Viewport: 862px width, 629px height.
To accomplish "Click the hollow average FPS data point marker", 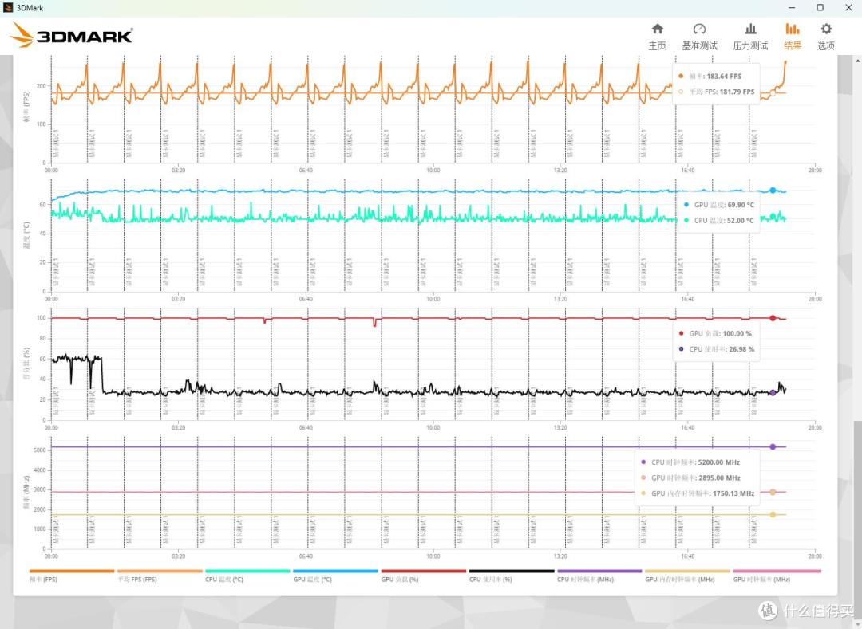I will pyautogui.click(x=773, y=92).
